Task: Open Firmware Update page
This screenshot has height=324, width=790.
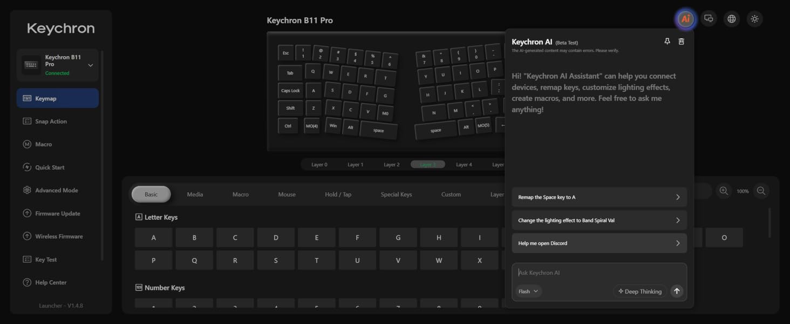Action: [58, 213]
